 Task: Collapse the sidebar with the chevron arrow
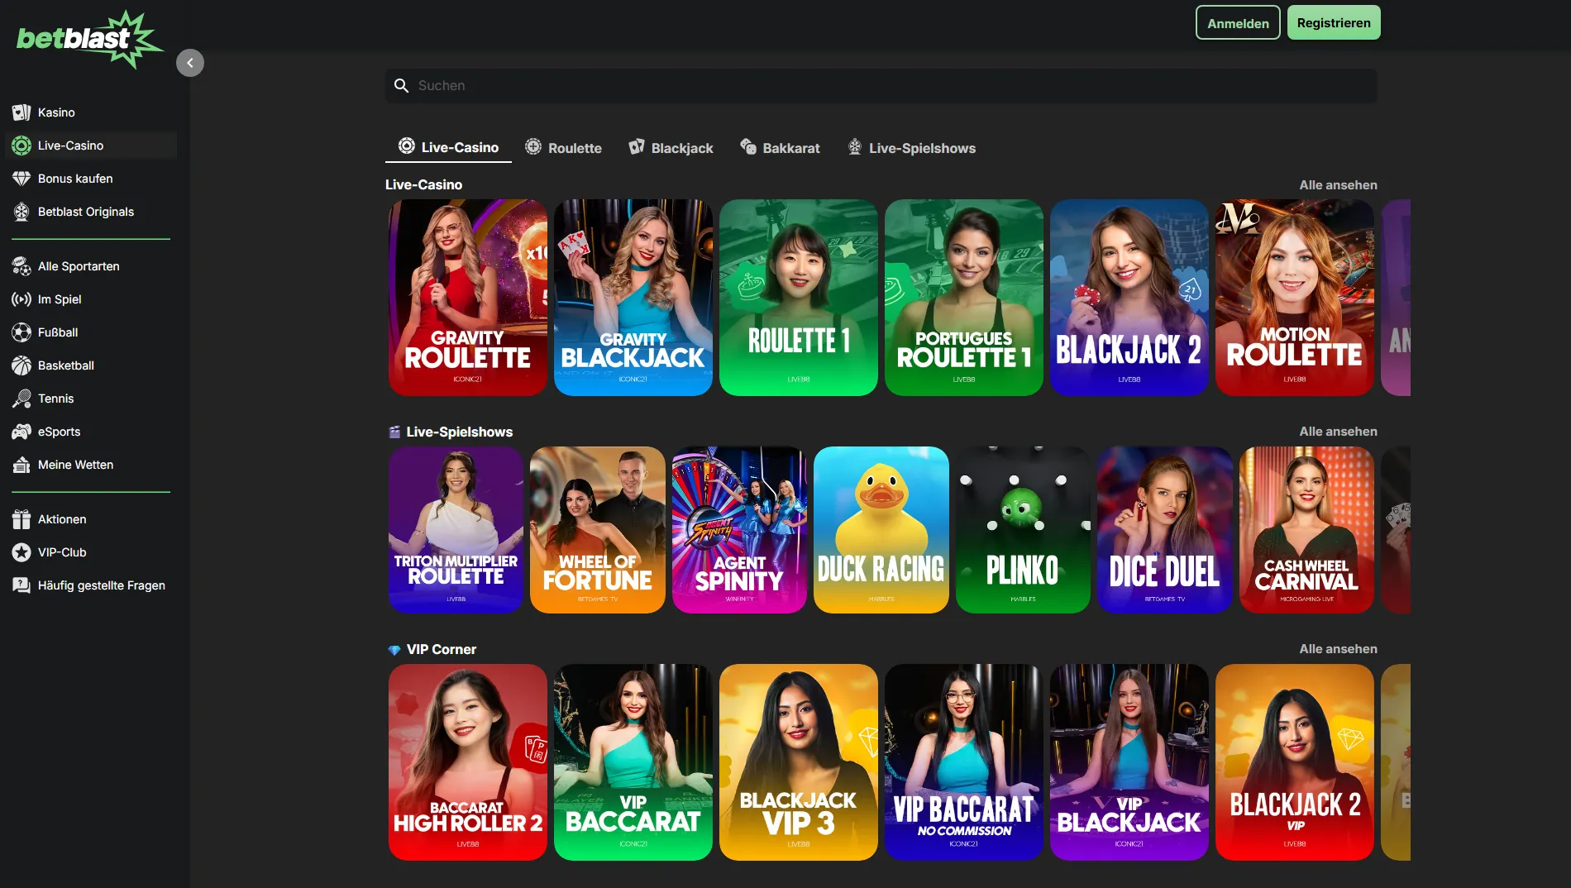click(x=190, y=63)
